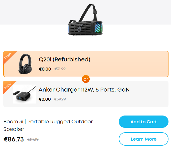Click the Q20i €0.00 price
This screenshot has height=149, width=171.
(x=45, y=69)
